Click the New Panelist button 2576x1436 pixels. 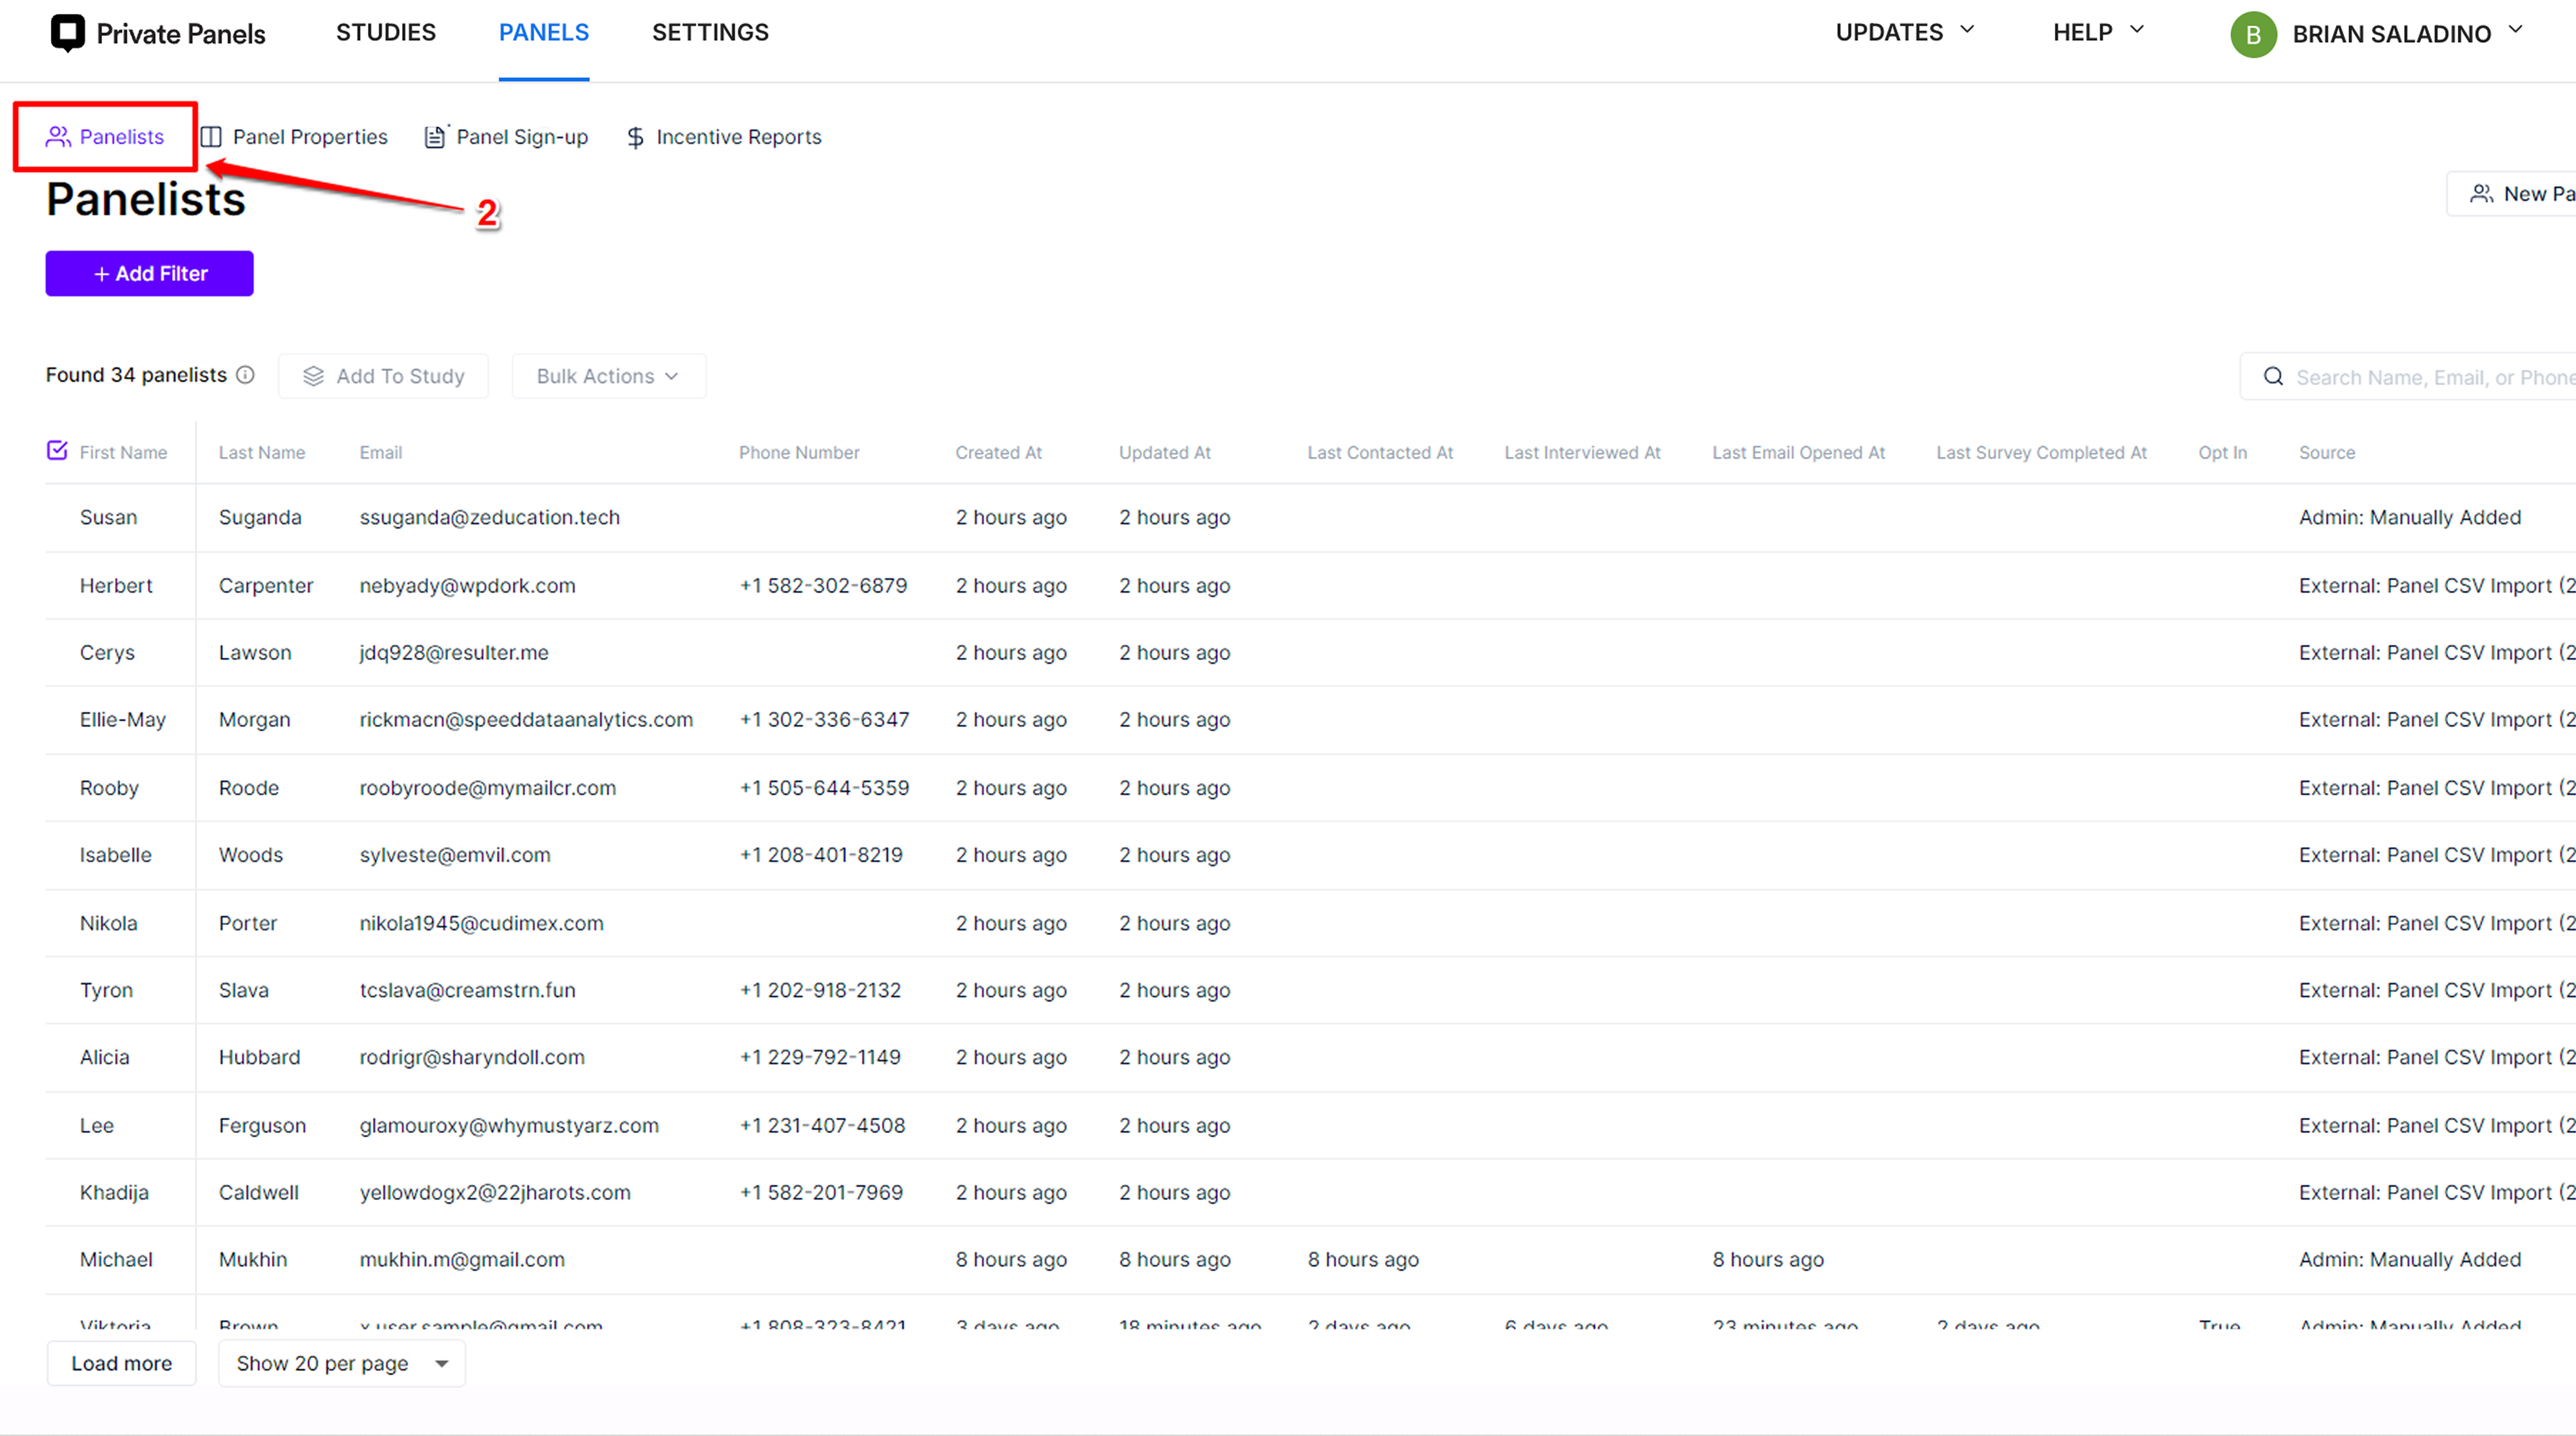[x=2512, y=194]
